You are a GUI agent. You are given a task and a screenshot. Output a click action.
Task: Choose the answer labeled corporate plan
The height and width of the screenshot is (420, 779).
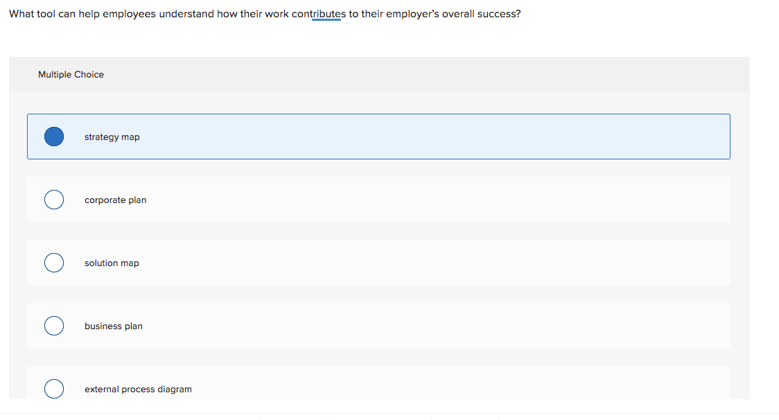tap(115, 200)
